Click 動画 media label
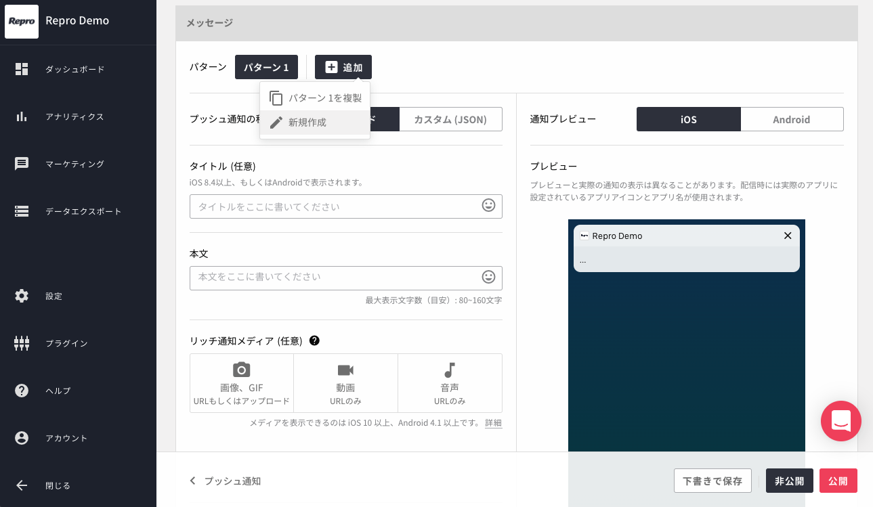Image resolution: width=873 pixels, height=507 pixels. (346, 388)
